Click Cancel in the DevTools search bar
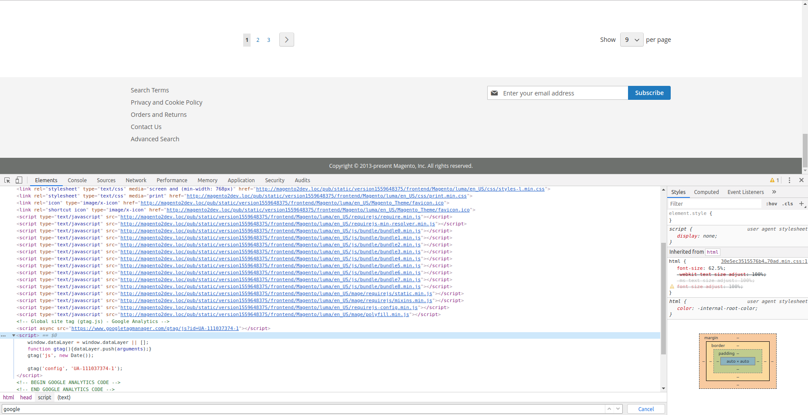808x415 pixels. (x=645, y=408)
